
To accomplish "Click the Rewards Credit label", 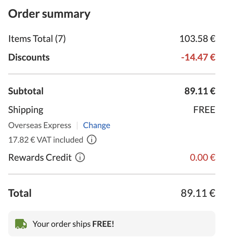I will click(x=40, y=158).
